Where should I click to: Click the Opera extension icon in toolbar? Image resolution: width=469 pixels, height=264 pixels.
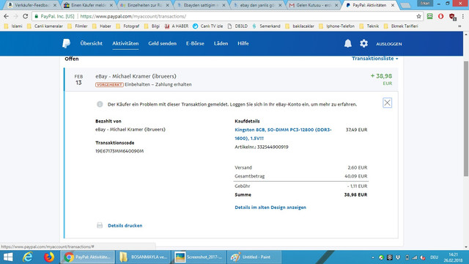coord(440,16)
